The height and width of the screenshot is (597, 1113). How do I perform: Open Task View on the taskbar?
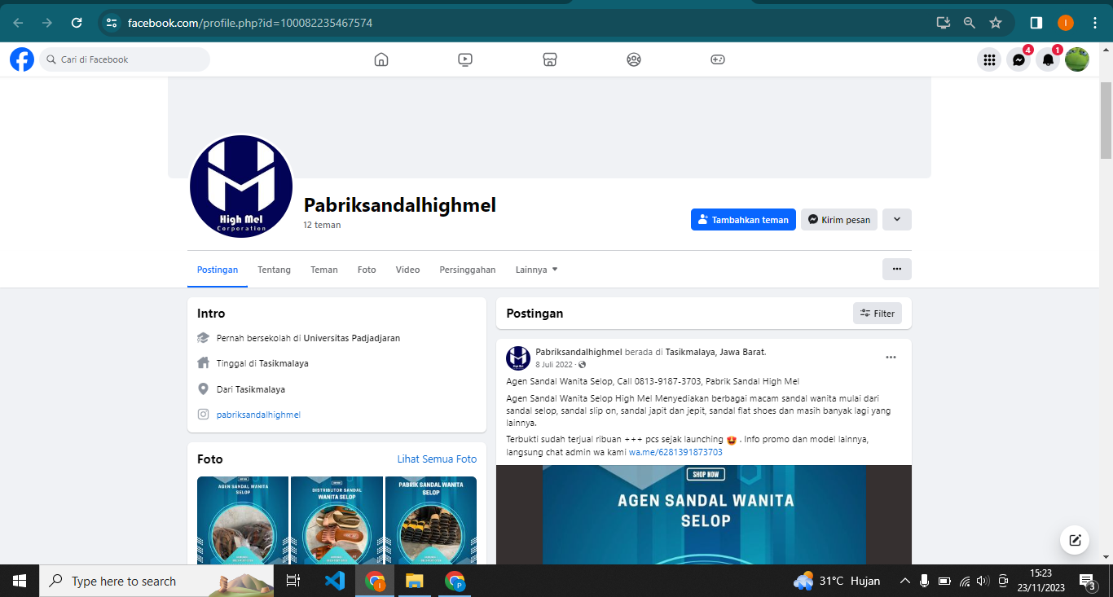pos(293,581)
